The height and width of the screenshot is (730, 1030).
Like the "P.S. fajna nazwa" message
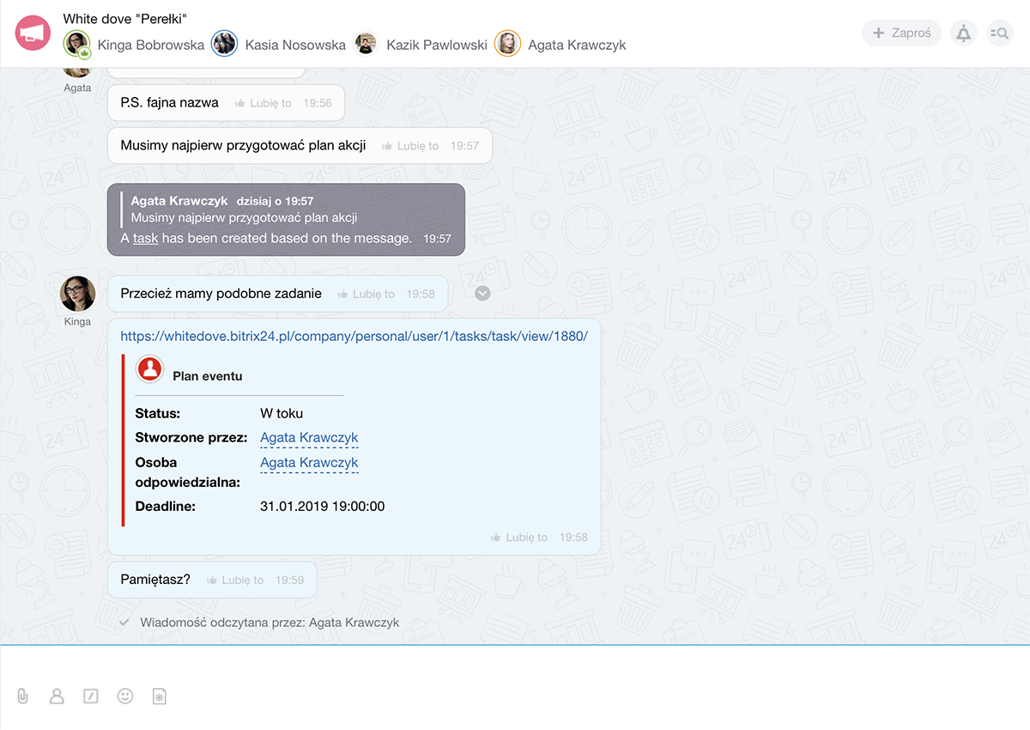pos(263,103)
